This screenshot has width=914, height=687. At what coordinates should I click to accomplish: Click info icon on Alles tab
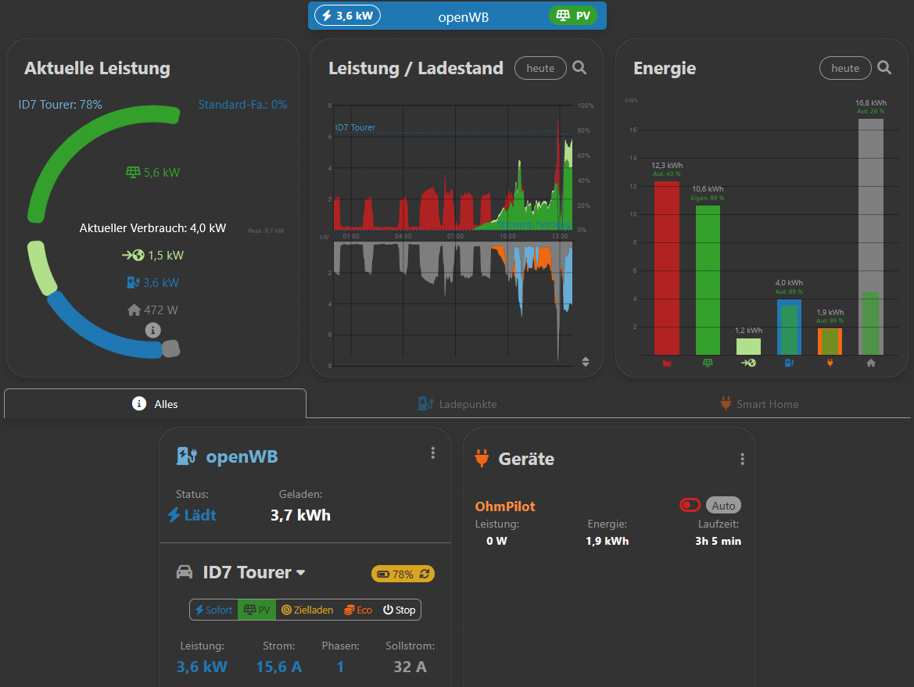click(x=138, y=403)
